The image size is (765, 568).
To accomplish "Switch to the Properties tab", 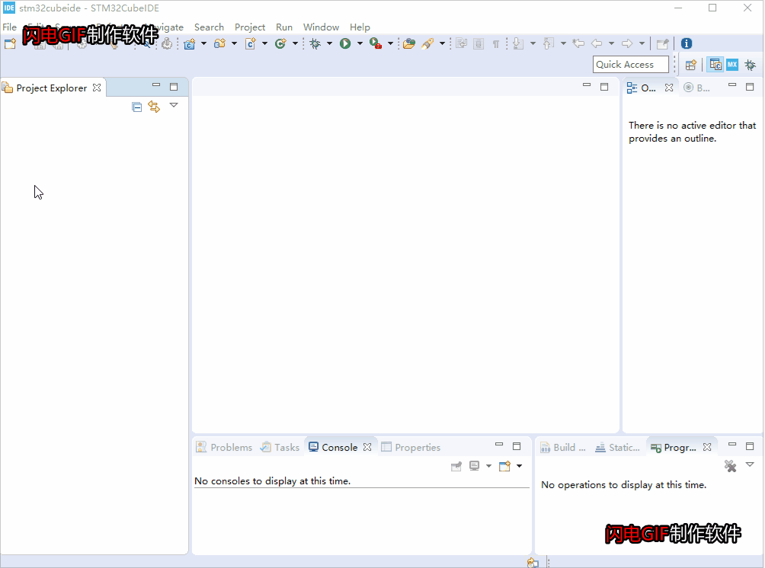I will tap(410, 448).
